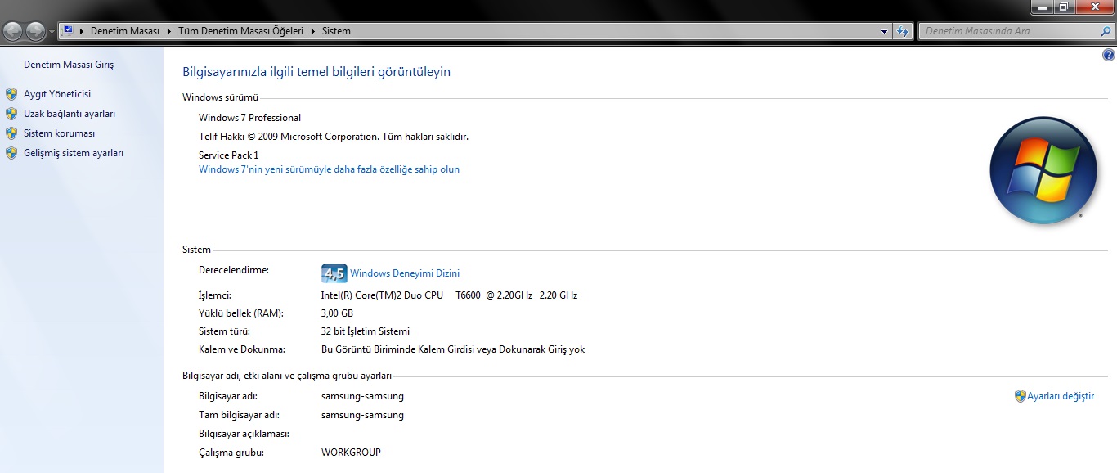Click the Kalem ve Dokunma value text
The image size is (1117, 473).
tap(453, 349)
